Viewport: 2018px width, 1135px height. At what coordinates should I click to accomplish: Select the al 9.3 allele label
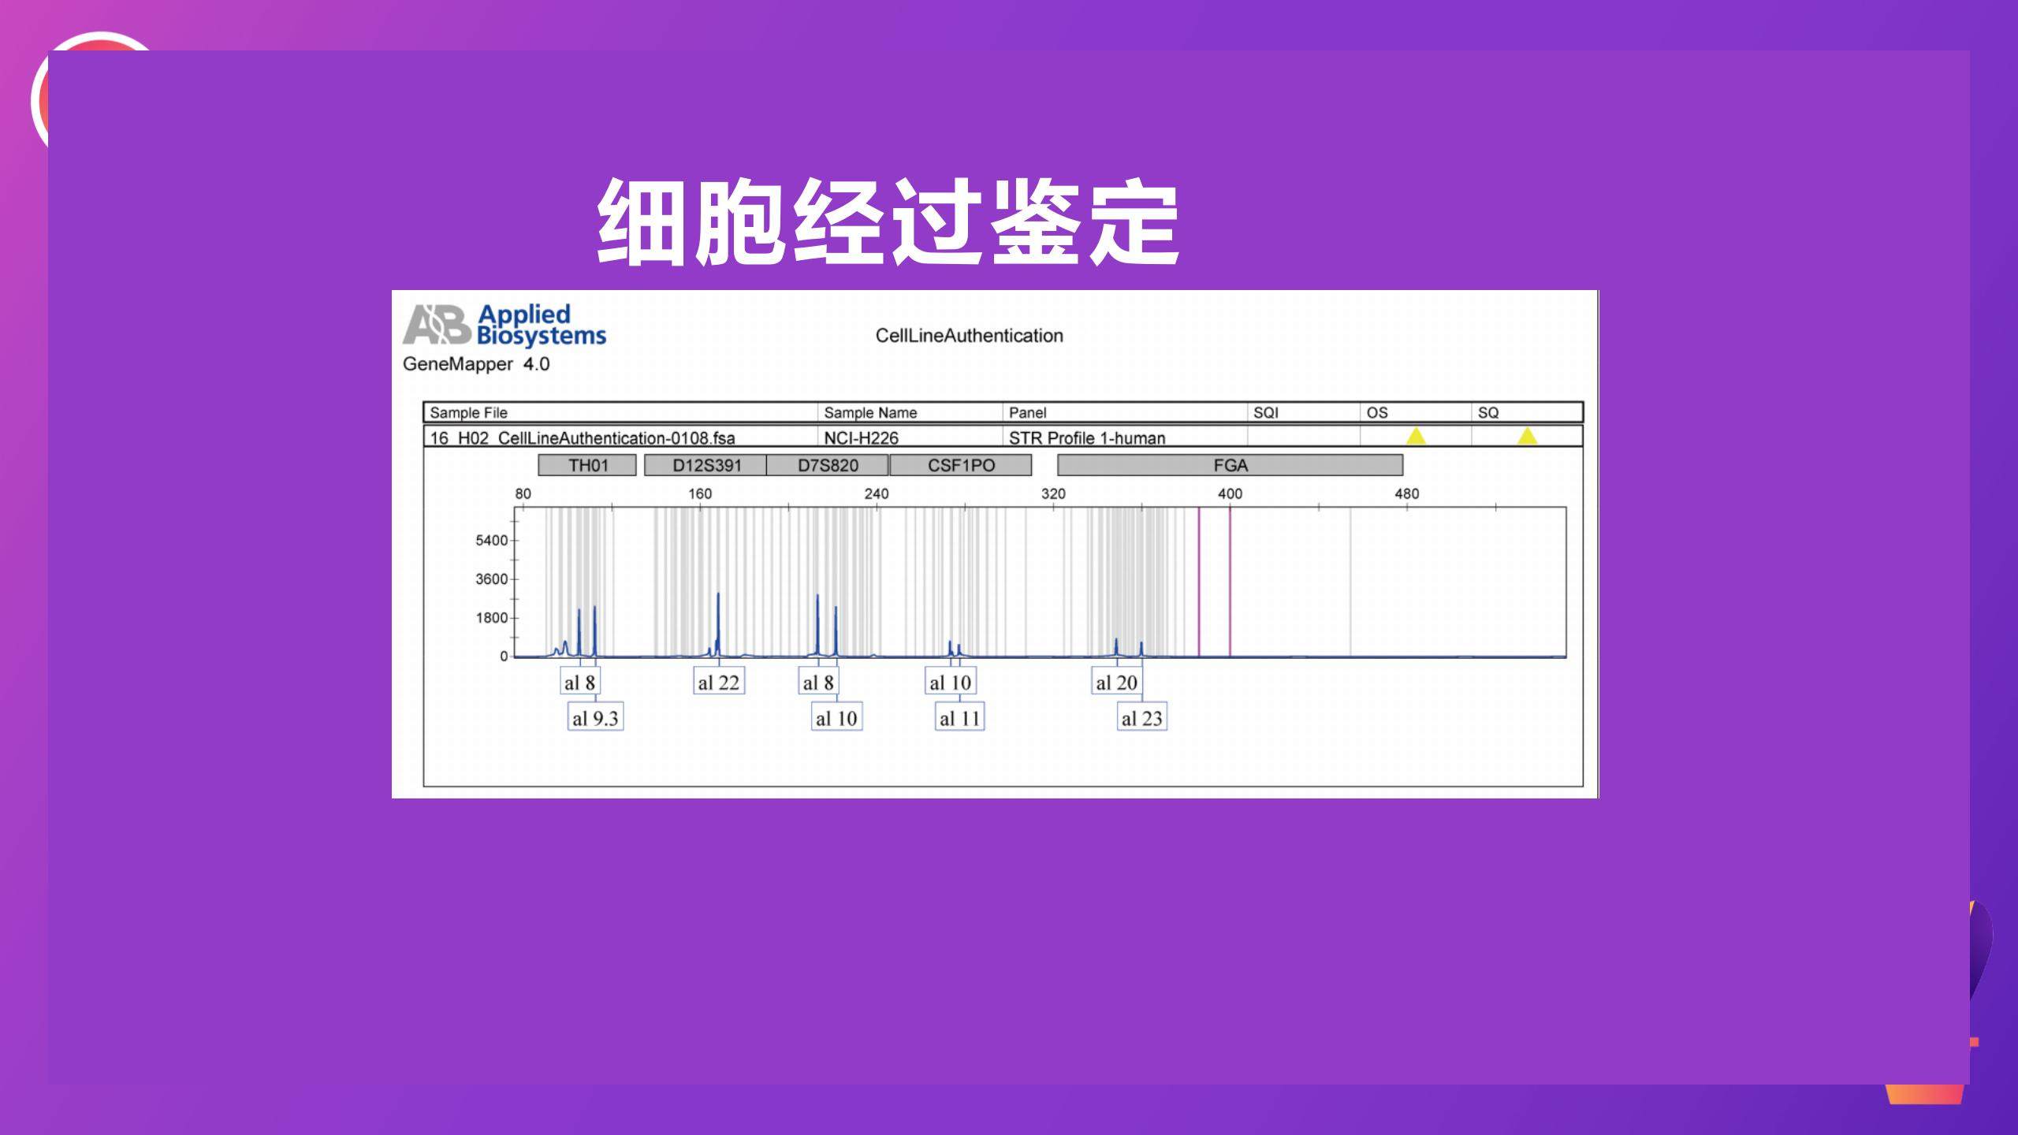pyautogui.click(x=597, y=717)
